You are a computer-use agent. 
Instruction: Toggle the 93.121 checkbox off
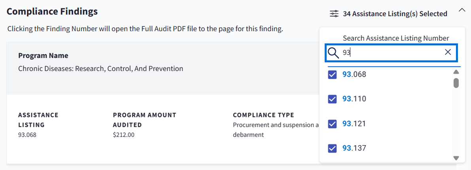[332, 124]
